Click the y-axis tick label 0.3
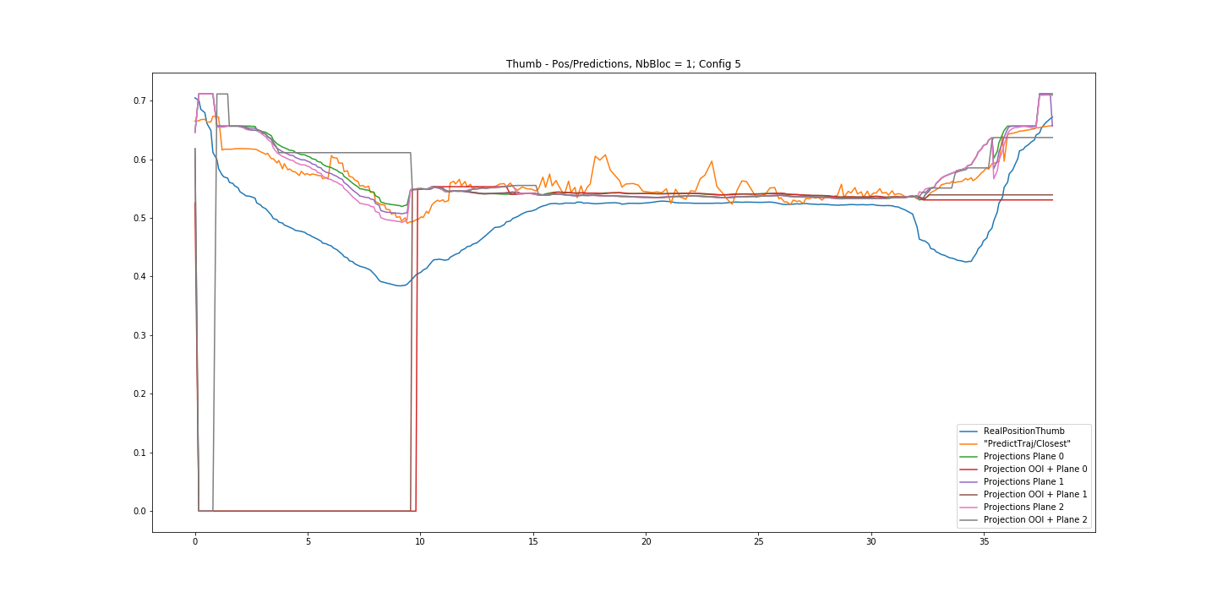The height and width of the screenshot is (608, 1217). click(137, 335)
